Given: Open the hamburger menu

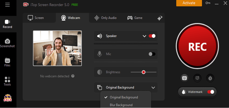Looking at the screenshot, I should point(7,5).
